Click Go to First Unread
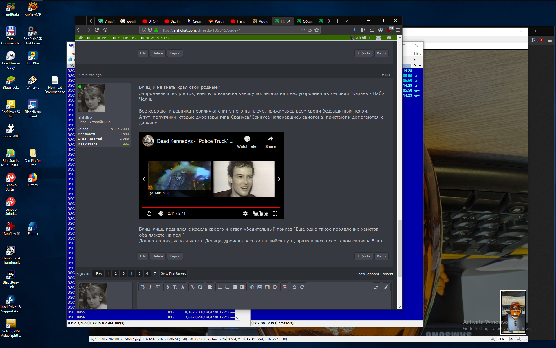This screenshot has height=348, width=556. click(173, 273)
